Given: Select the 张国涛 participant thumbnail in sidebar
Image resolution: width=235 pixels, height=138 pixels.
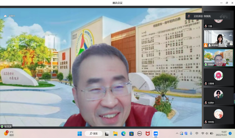Looking at the screenshot, I should click(x=218, y=57).
